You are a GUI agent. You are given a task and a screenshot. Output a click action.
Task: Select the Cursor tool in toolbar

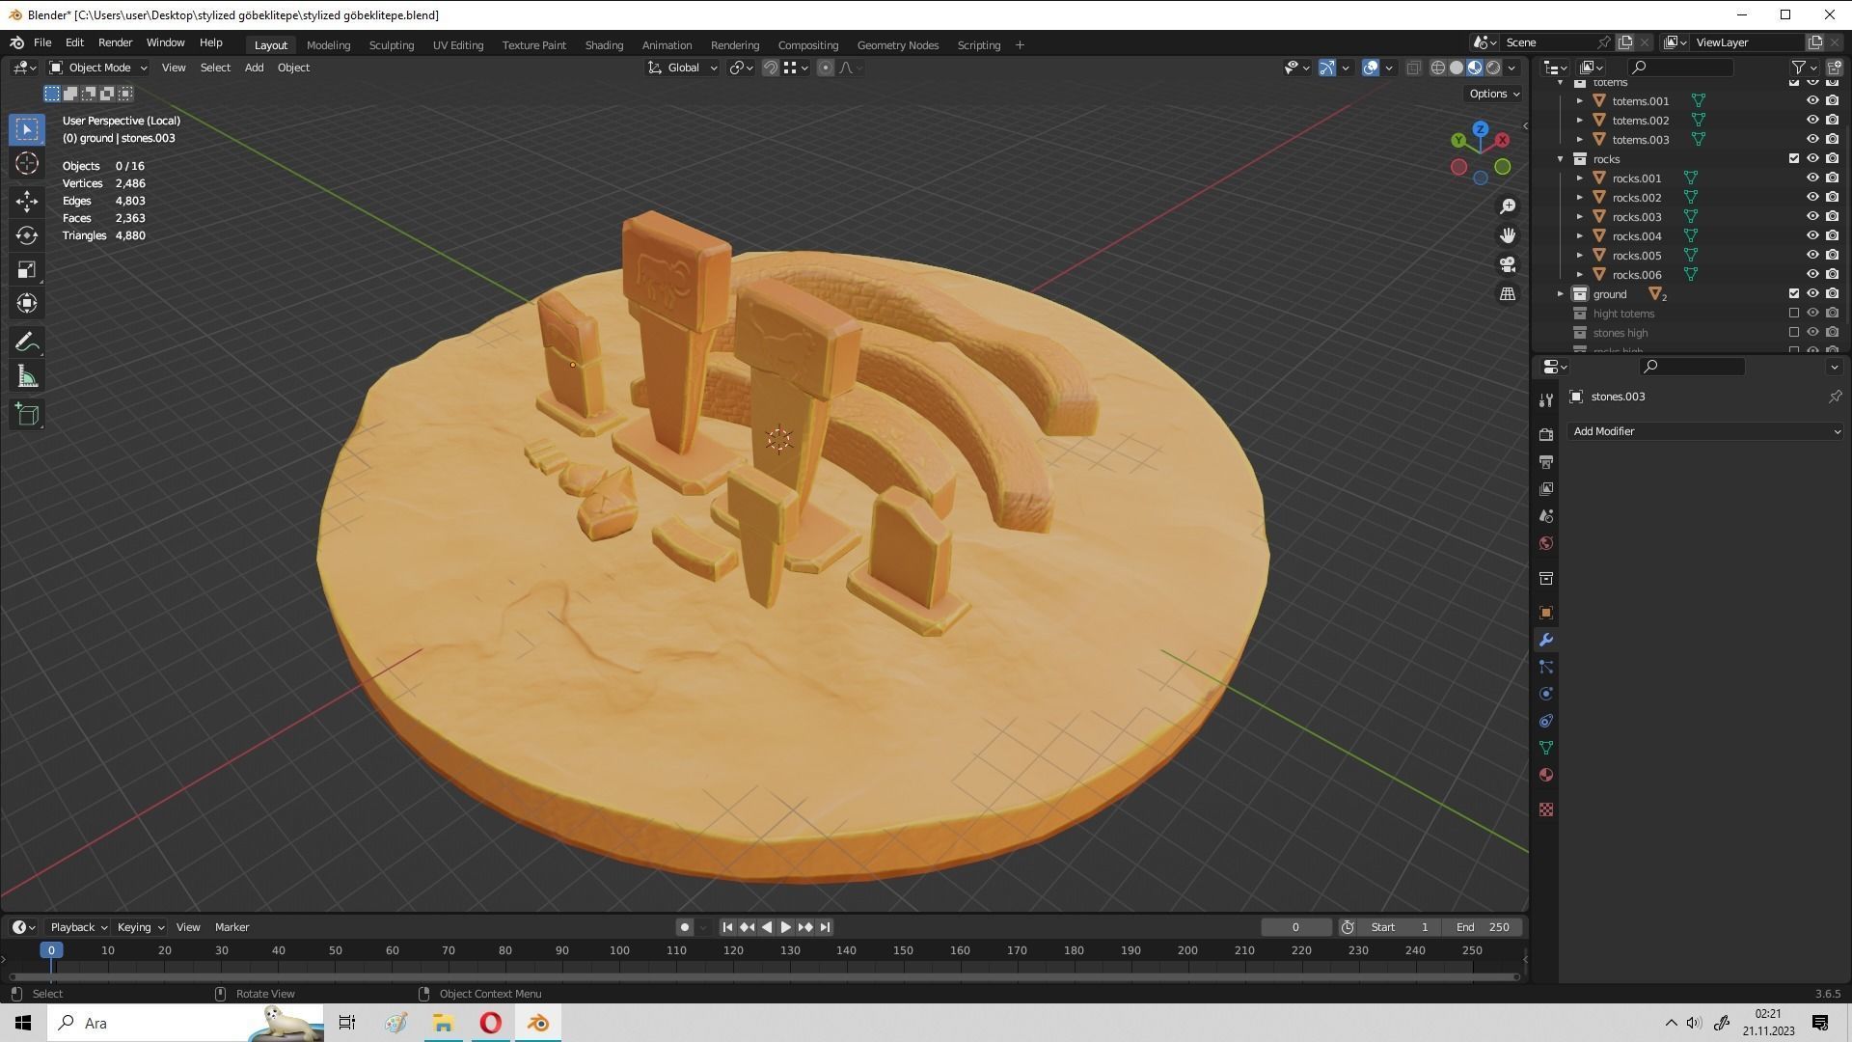coord(27,163)
